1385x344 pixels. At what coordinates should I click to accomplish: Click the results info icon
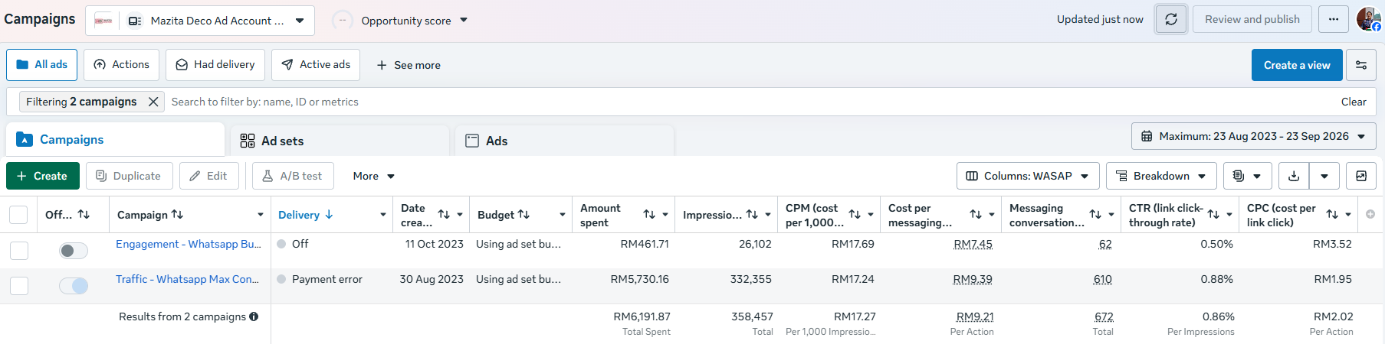coord(254,316)
